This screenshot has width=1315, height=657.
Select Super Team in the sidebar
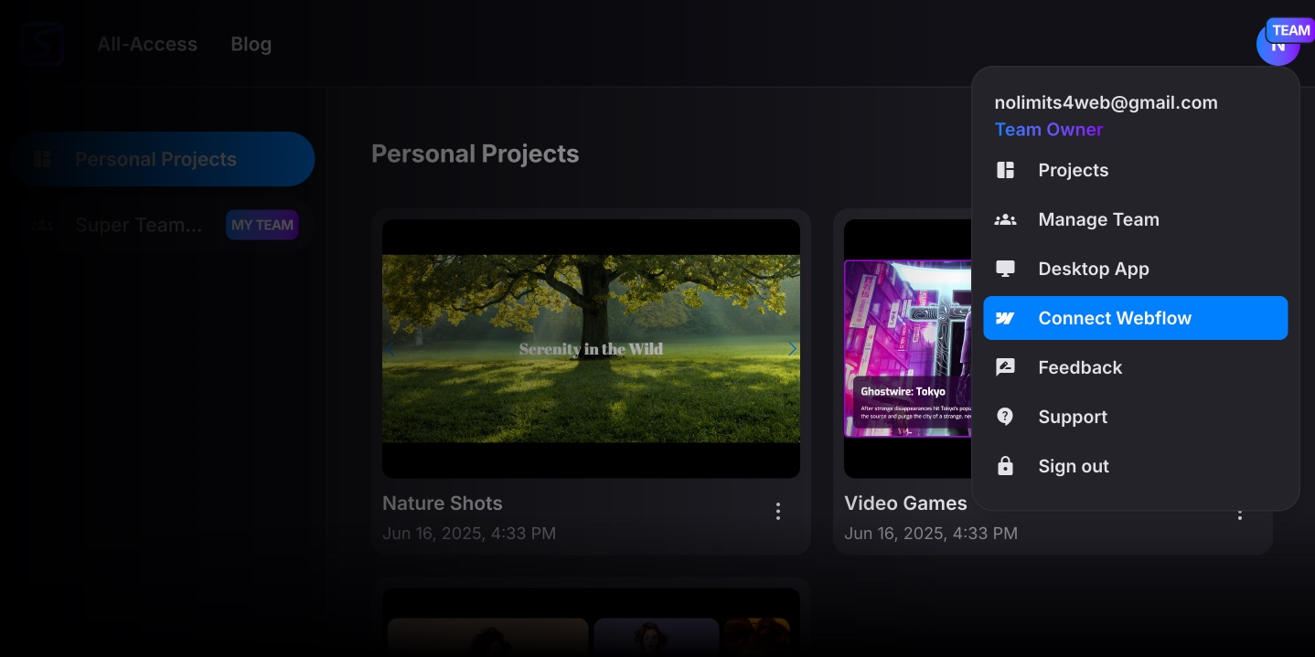(161, 225)
